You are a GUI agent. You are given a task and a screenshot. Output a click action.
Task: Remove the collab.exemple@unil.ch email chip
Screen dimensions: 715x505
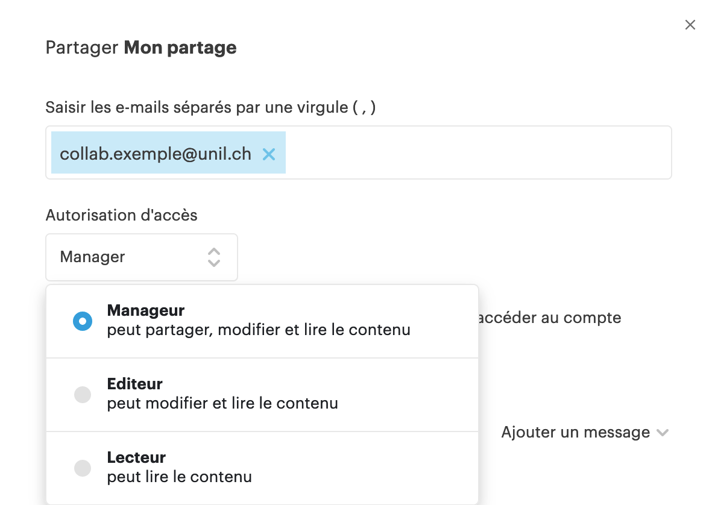[269, 154]
